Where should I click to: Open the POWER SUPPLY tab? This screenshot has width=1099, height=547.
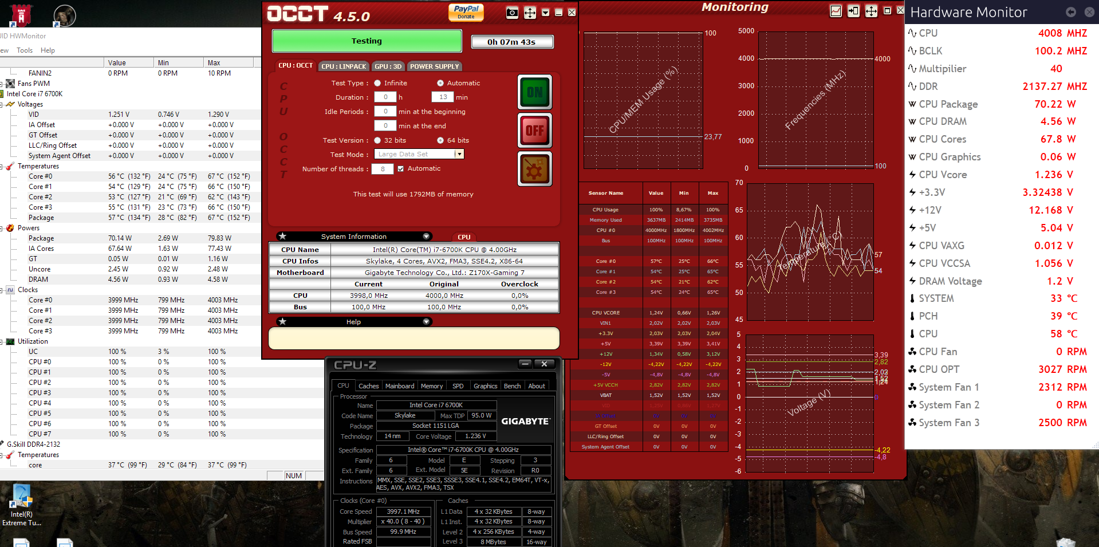coord(434,66)
